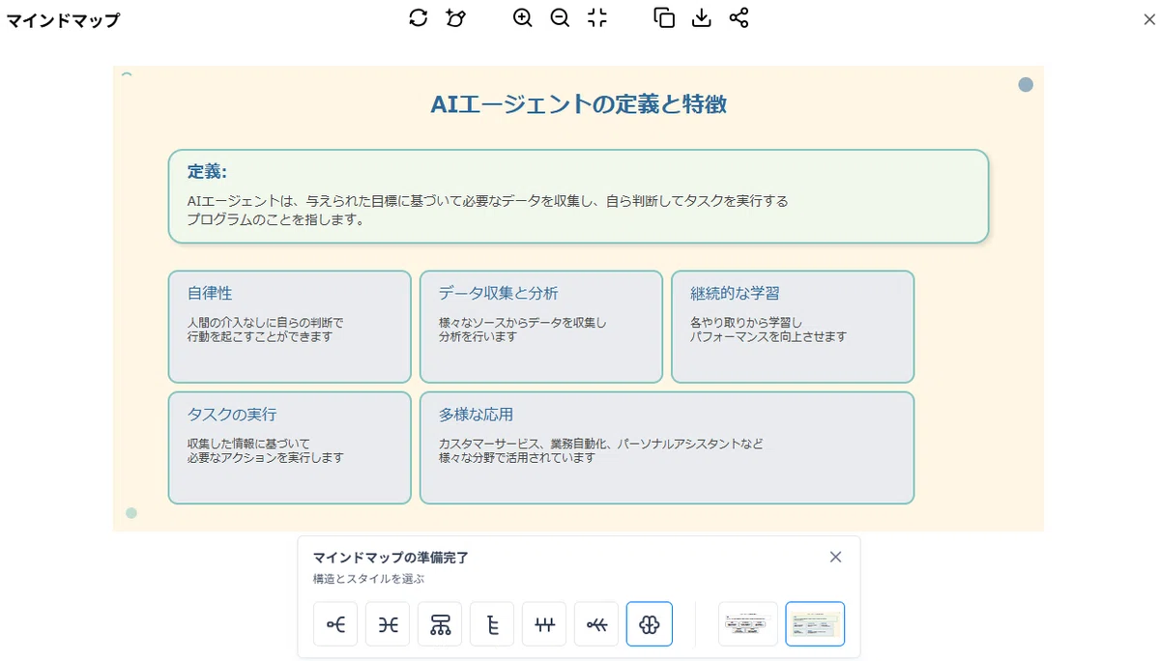Viewport: 1160px width, 661px height.
Task: Click the データ収集と分析 card
Action: (541, 327)
